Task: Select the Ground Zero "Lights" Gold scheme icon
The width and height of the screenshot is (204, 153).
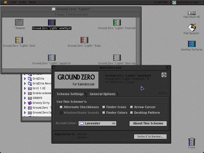Action: click(19, 40)
